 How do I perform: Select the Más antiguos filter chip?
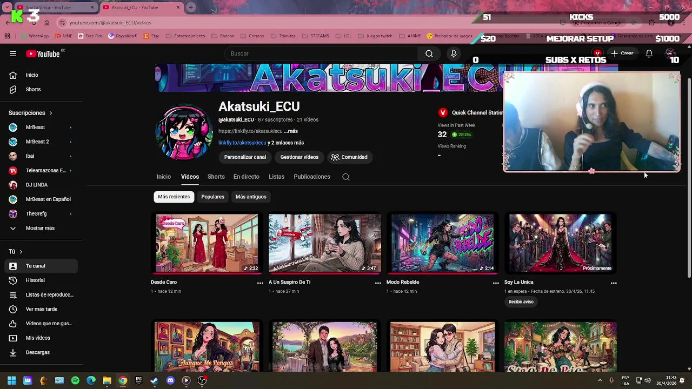point(251,197)
